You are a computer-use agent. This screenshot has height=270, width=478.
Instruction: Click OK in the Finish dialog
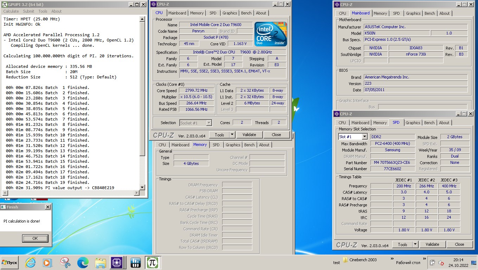click(35, 238)
